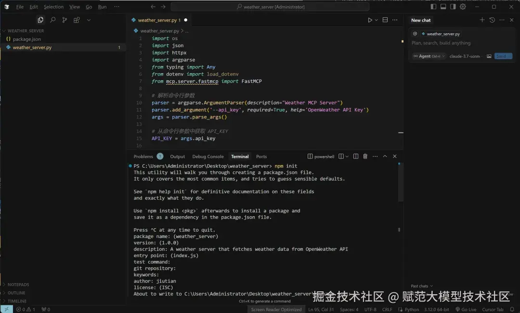Image resolution: width=520 pixels, height=313 pixels.
Task: Show chat history clock icon
Action: pyautogui.click(x=492, y=20)
